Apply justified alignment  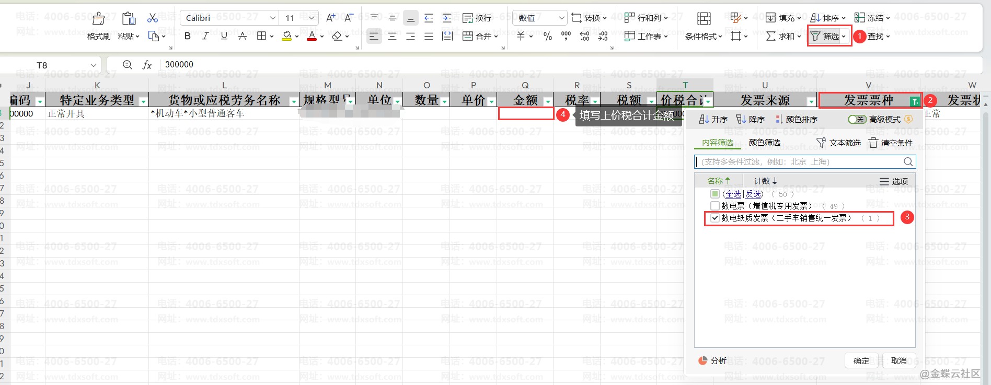(x=429, y=36)
